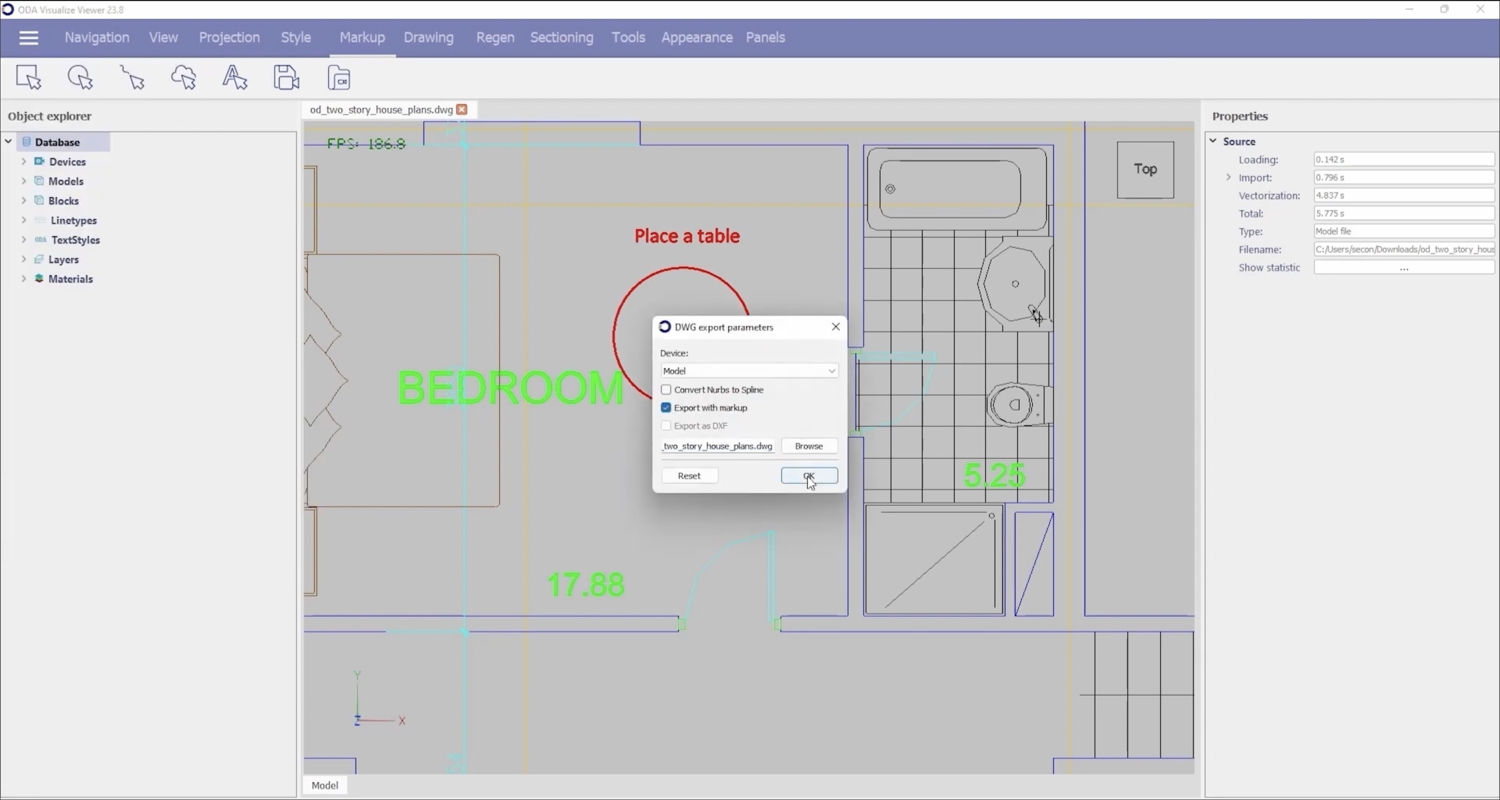Viewport: 1500px width, 800px height.
Task: Click the Layers tree icon
Action: pos(39,259)
